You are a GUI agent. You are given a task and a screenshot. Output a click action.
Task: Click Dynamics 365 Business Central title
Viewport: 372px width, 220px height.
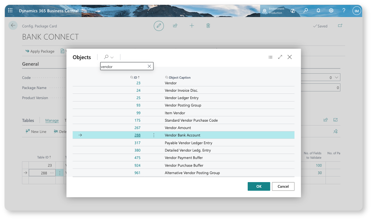49,11
